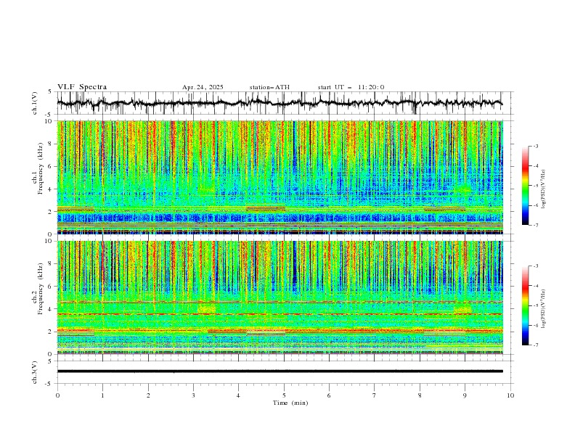The image size is (575, 444).
Task: Click the ch.2 spectrogram color scale bar
Action: 525,305
